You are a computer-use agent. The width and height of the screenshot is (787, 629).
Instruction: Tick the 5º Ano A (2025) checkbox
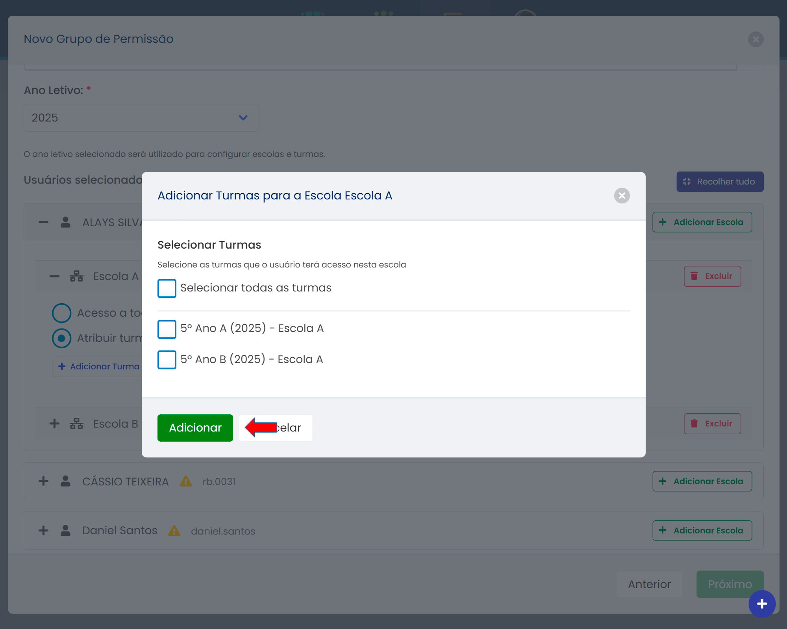pos(167,329)
